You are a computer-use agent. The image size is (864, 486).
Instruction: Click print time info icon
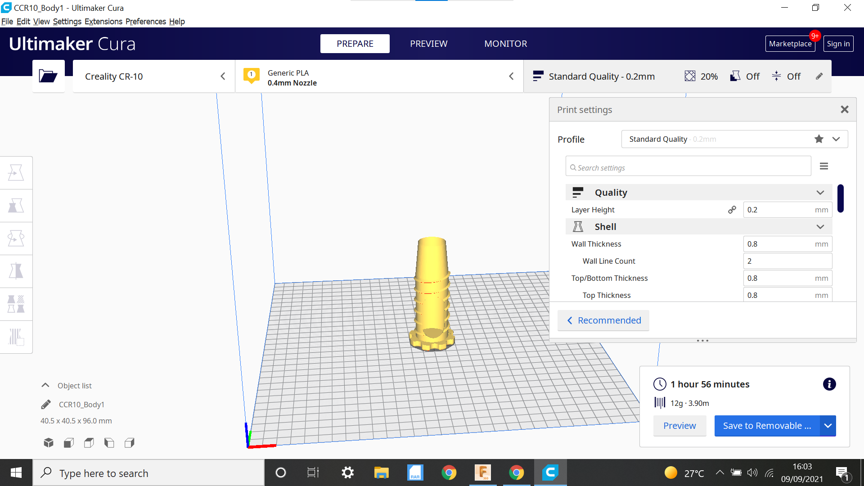829,384
